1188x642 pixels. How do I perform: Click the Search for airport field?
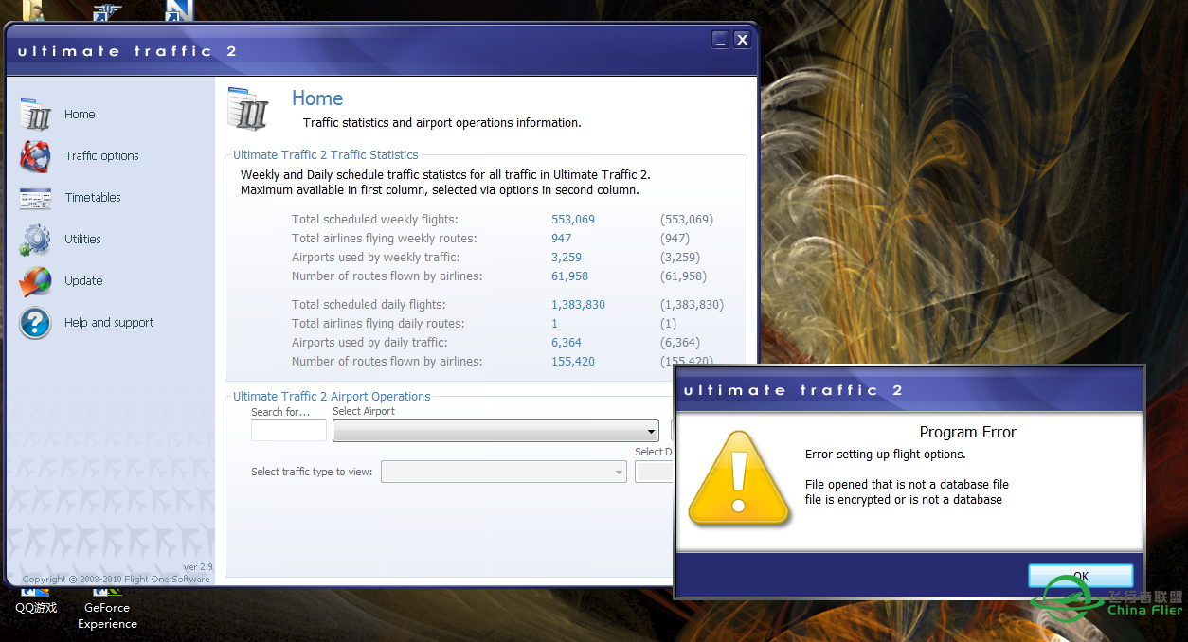pos(289,430)
